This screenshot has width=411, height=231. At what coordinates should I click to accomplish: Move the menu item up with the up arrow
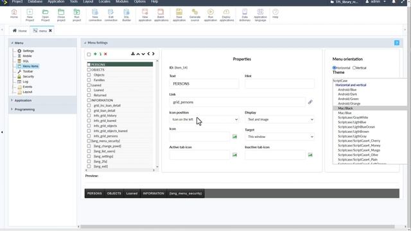tap(138, 54)
